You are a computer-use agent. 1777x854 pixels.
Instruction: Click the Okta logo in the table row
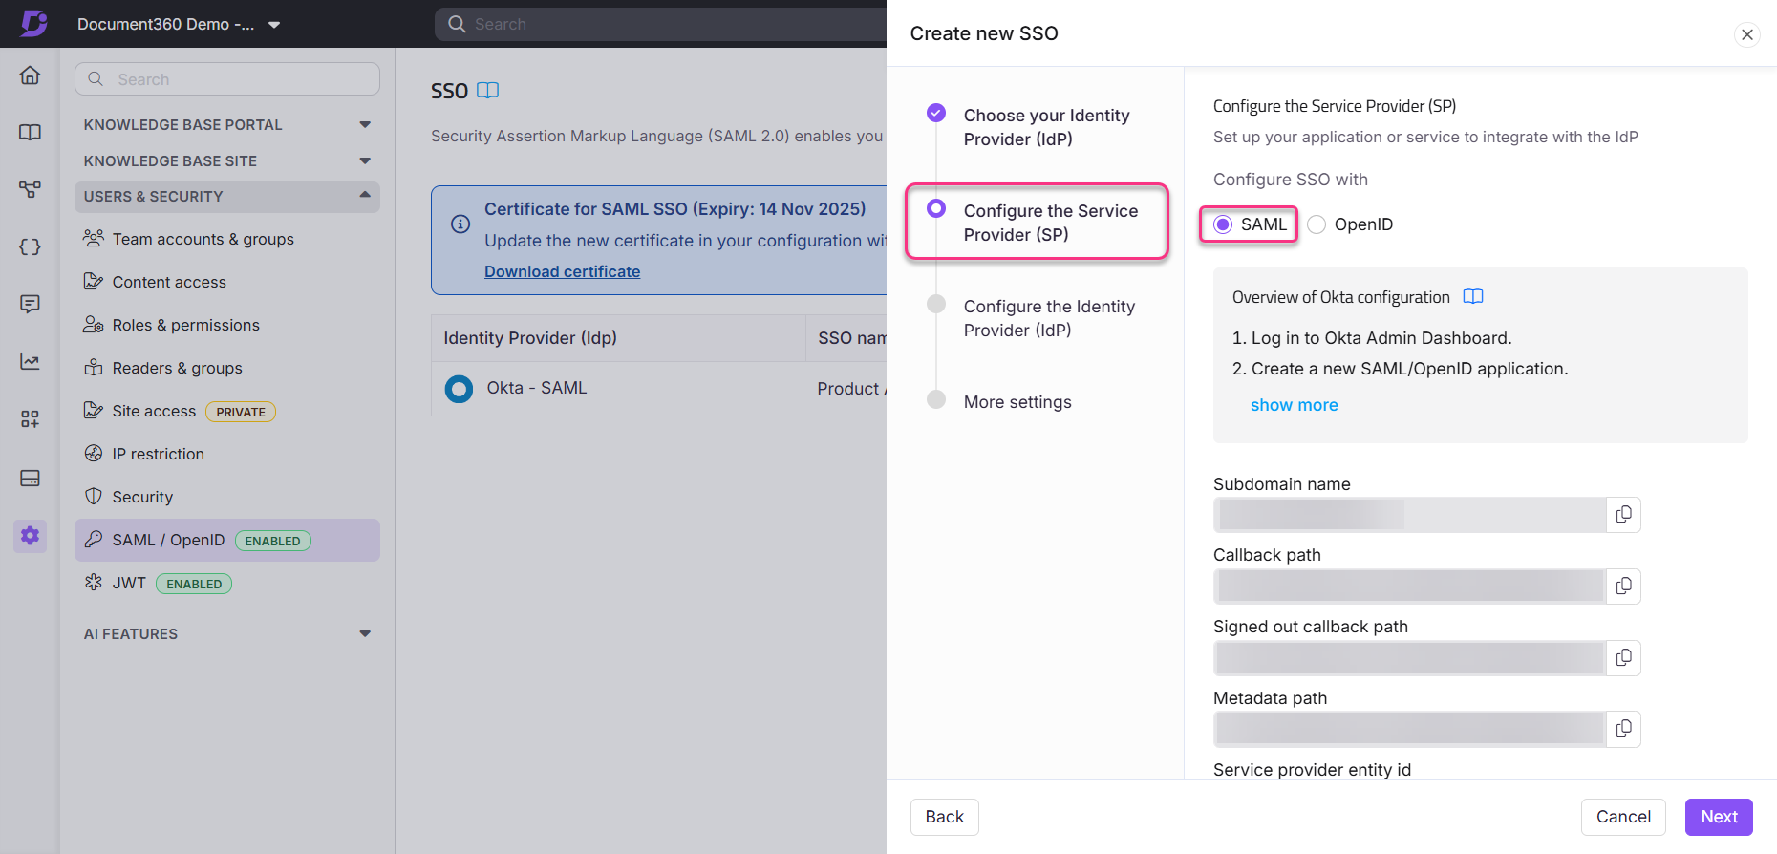click(459, 389)
